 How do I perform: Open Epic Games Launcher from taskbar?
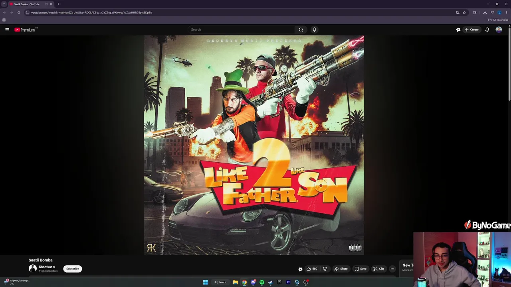click(279, 282)
